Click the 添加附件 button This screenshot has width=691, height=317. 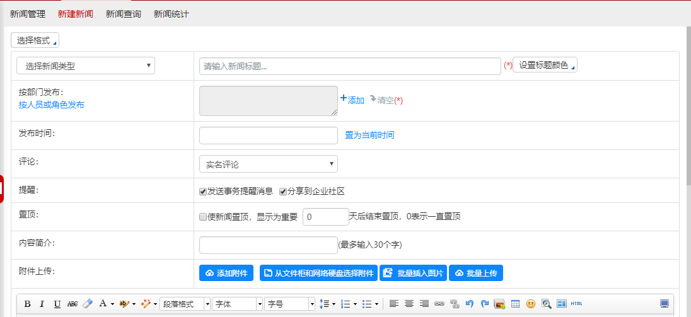227,273
